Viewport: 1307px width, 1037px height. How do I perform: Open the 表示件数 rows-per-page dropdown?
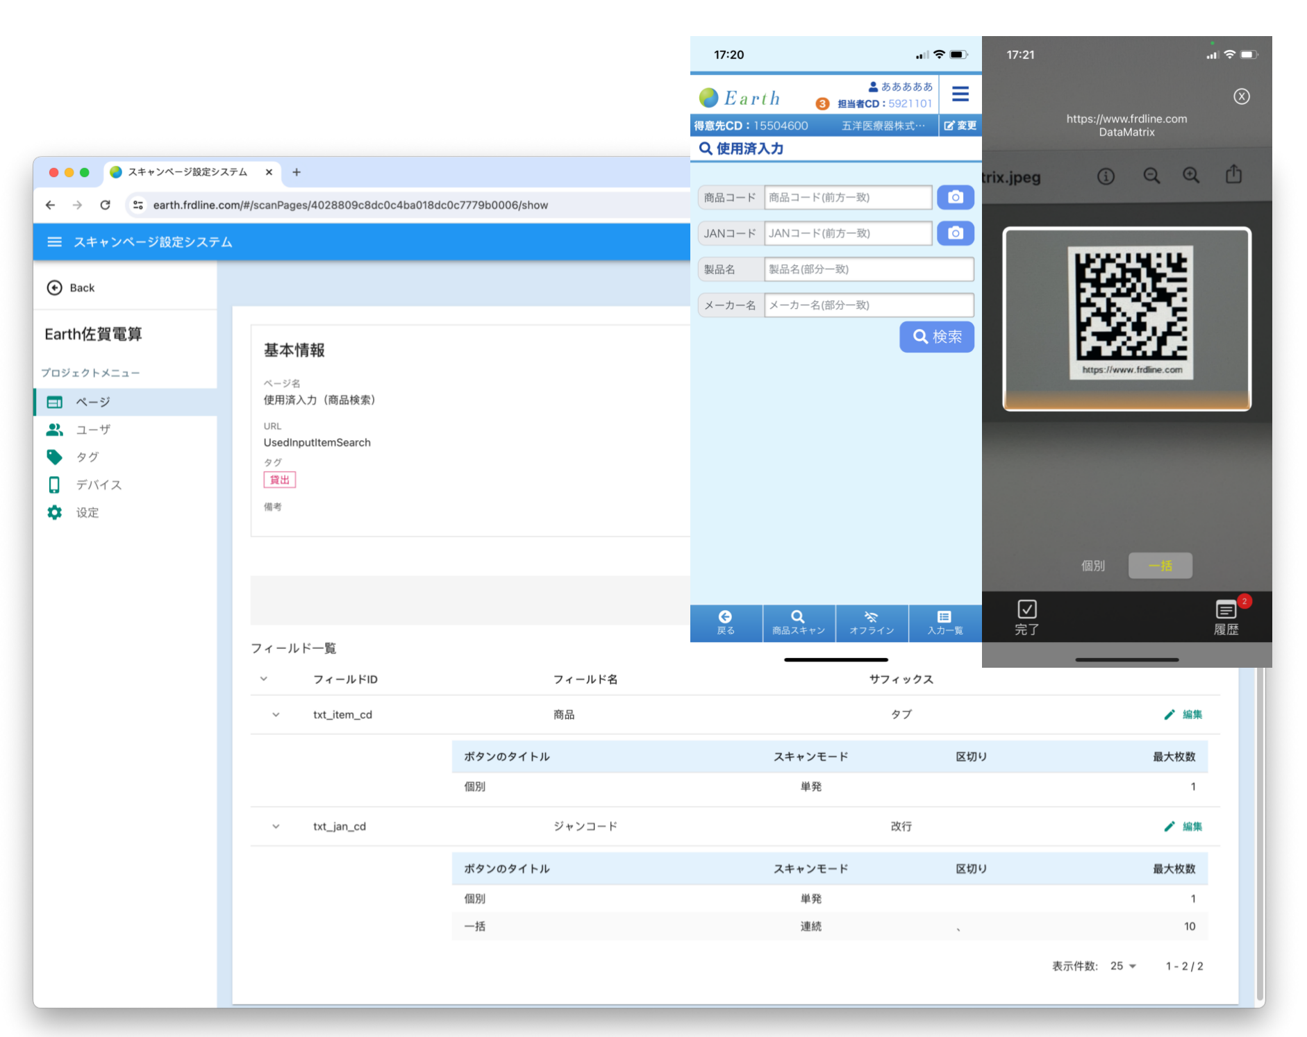point(1123,966)
